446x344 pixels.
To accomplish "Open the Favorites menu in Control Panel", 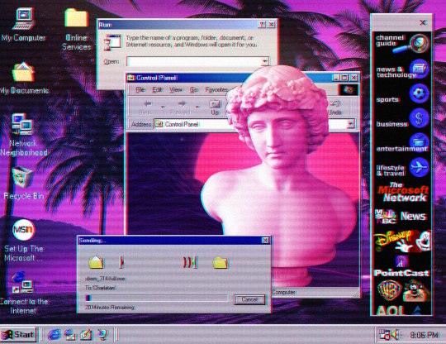I will click(216, 90).
